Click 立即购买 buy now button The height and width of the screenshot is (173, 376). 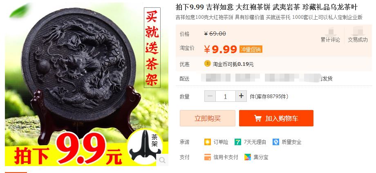[x=208, y=118]
